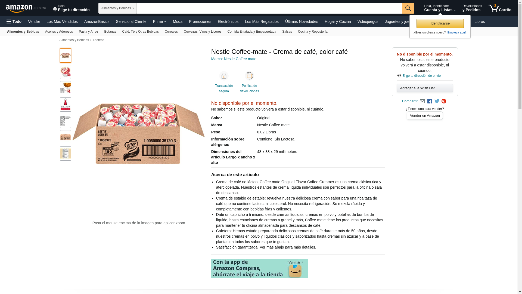Image resolution: width=522 pixels, height=294 pixels.
Task: Click the search text input field
Action: pos(269,8)
